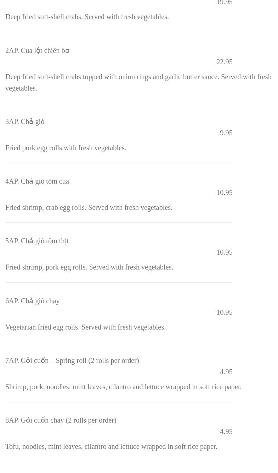The image size is (278, 473).
Task: Select the fried pork egg rolls description
Action: point(66,148)
